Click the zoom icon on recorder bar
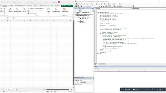 click(x=153, y=89)
